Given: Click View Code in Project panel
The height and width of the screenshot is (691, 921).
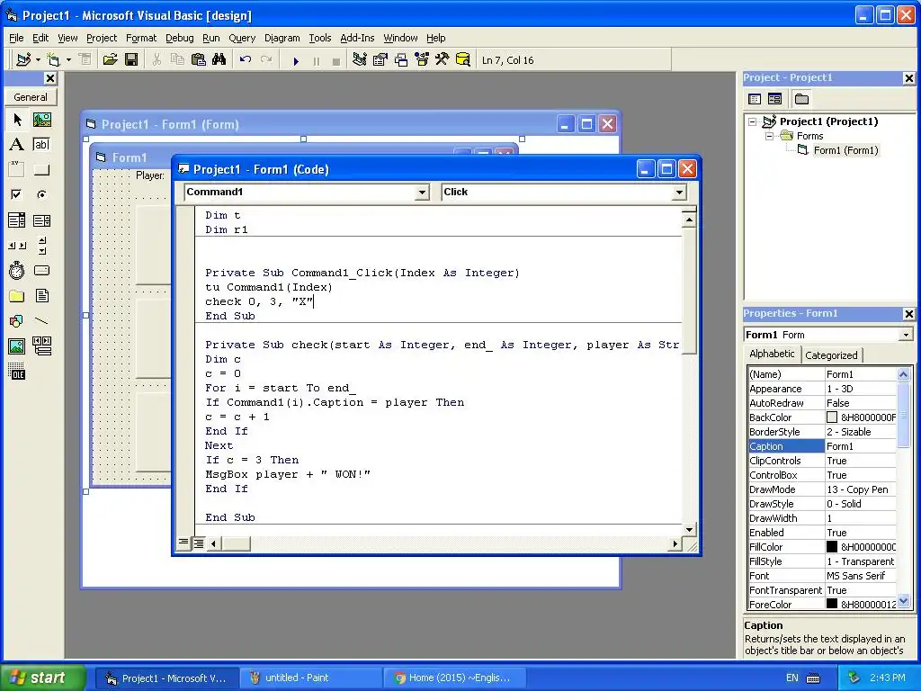Looking at the screenshot, I should 755,99.
